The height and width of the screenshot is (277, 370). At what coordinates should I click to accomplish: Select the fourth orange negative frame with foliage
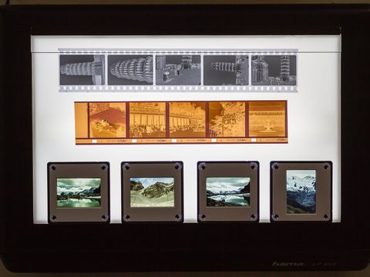[x=227, y=120]
